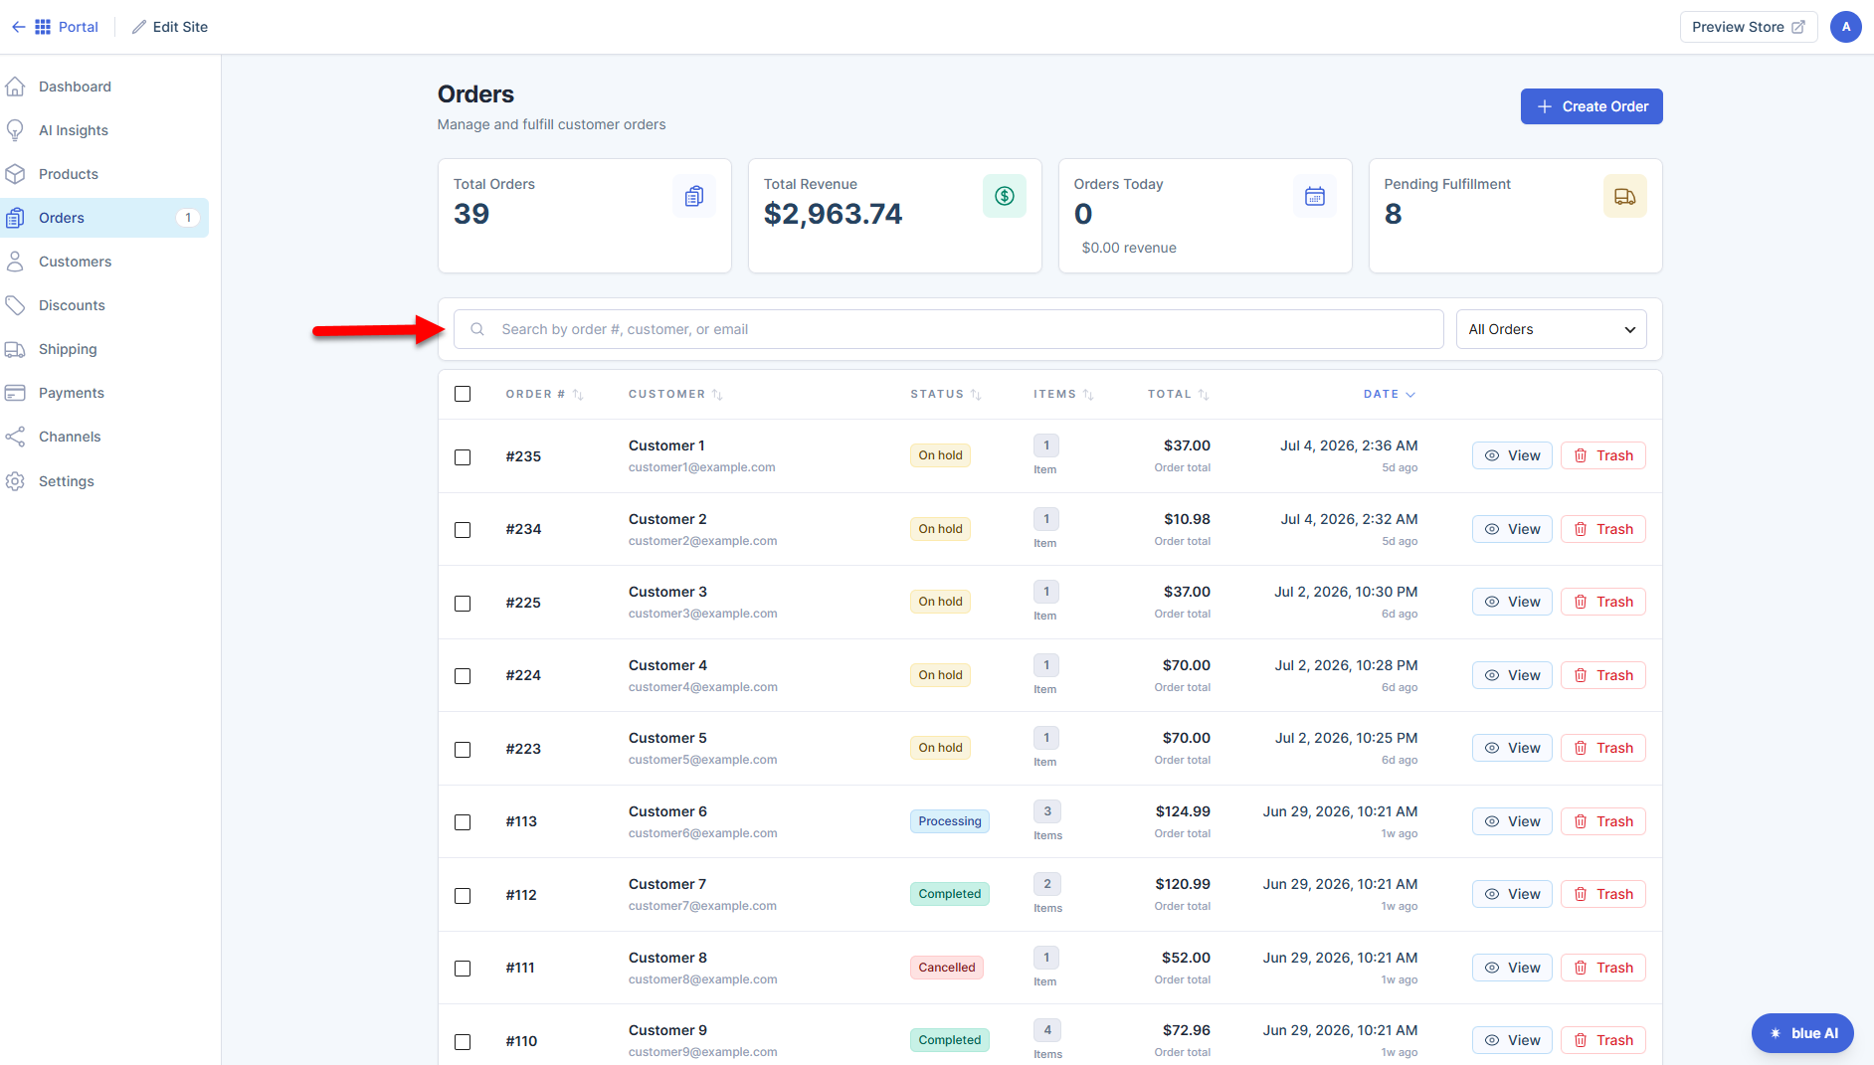Click the Customer 9 name
The width and height of the screenshot is (1874, 1065).
click(667, 1030)
